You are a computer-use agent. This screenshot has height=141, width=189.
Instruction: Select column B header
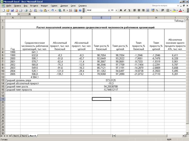pos(35,18)
